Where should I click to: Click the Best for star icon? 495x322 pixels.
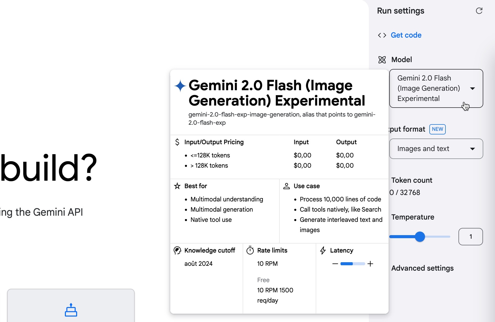[x=177, y=186]
